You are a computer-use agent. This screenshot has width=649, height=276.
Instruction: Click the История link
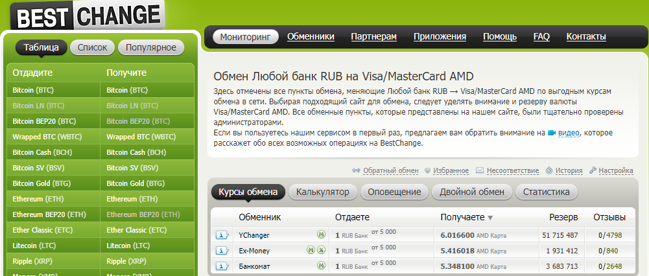pyautogui.click(x=569, y=170)
